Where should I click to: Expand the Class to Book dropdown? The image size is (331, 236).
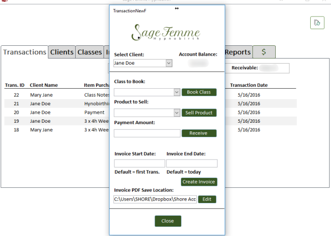click(177, 93)
